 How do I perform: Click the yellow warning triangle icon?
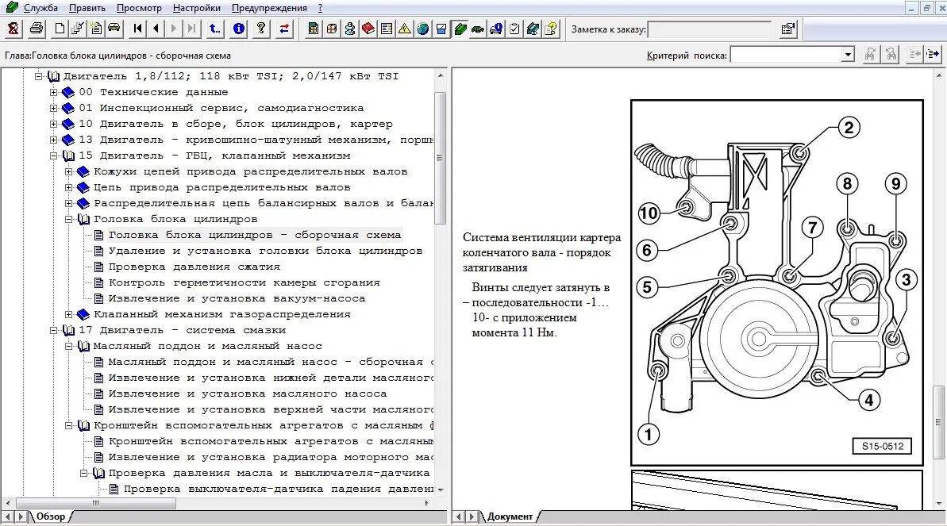point(404,29)
